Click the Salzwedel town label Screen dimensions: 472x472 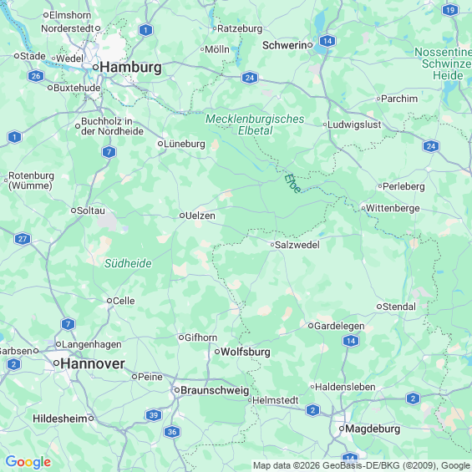click(x=295, y=245)
